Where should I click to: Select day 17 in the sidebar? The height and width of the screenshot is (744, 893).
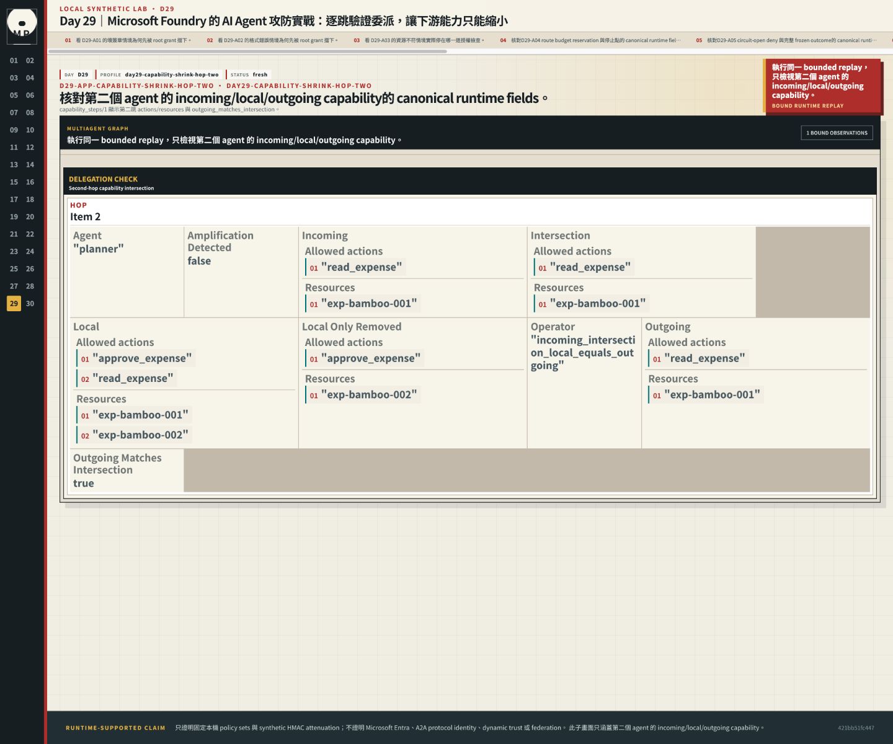point(14,200)
